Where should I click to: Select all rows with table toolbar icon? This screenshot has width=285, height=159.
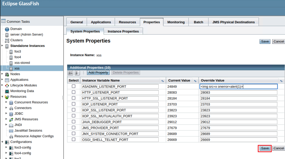(70, 73)
